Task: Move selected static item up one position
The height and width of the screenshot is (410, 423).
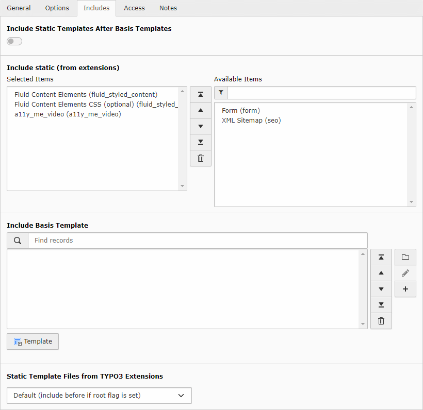Action: [201, 110]
